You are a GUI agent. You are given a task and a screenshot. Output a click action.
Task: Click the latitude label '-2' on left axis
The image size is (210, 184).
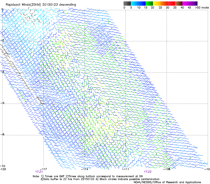pos(3,40)
